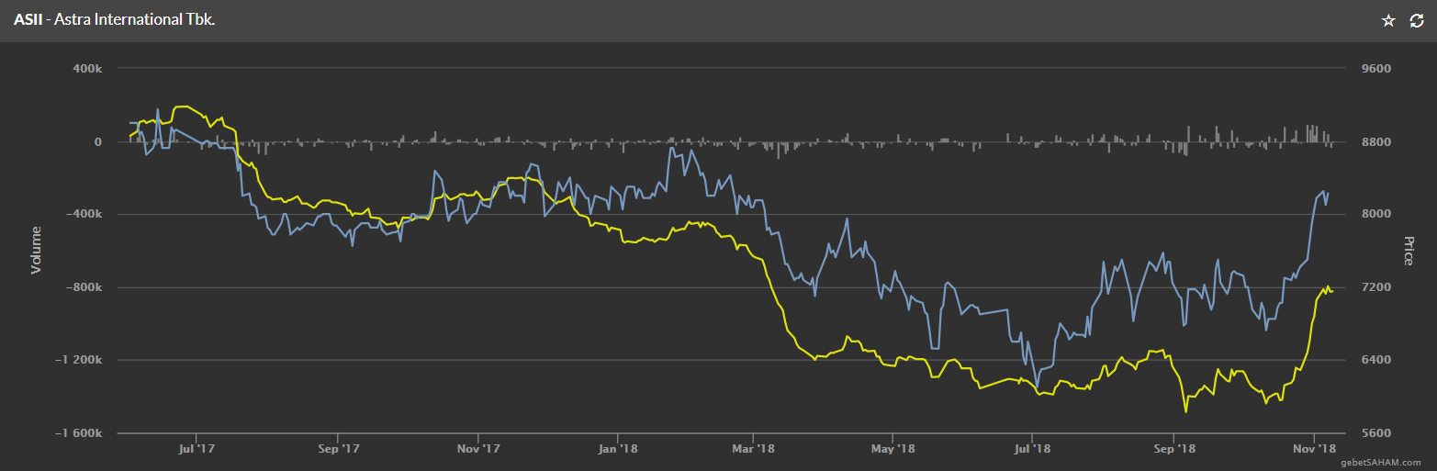The height and width of the screenshot is (471, 1437).
Task: Click the star icon to favorite ASII
Action: coord(1388,20)
